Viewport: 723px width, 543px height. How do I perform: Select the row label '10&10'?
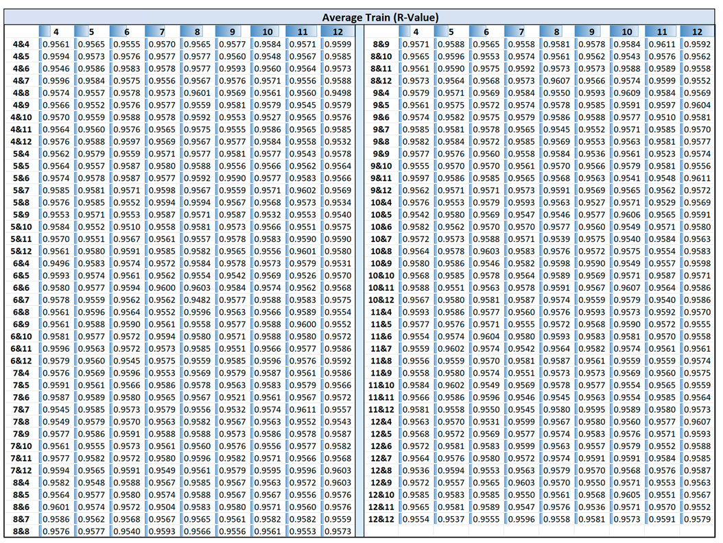tap(381, 276)
